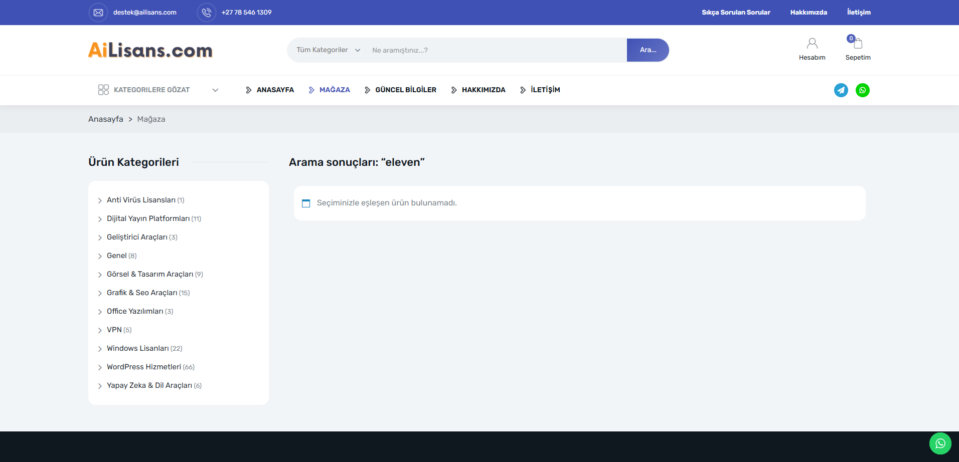Click chevron beside VPN category
This screenshot has height=462, width=959.
pyautogui.click(x=100, y=330)
